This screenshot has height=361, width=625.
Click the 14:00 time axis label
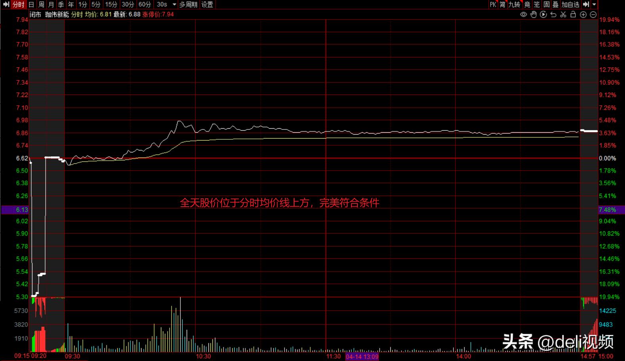[x=463, y=356]
